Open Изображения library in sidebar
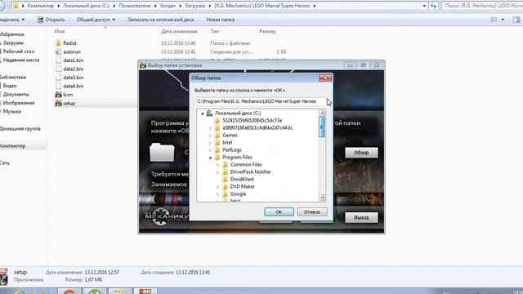Image resolution: width=523 pixels, height=294 pixels. (18, 103)
